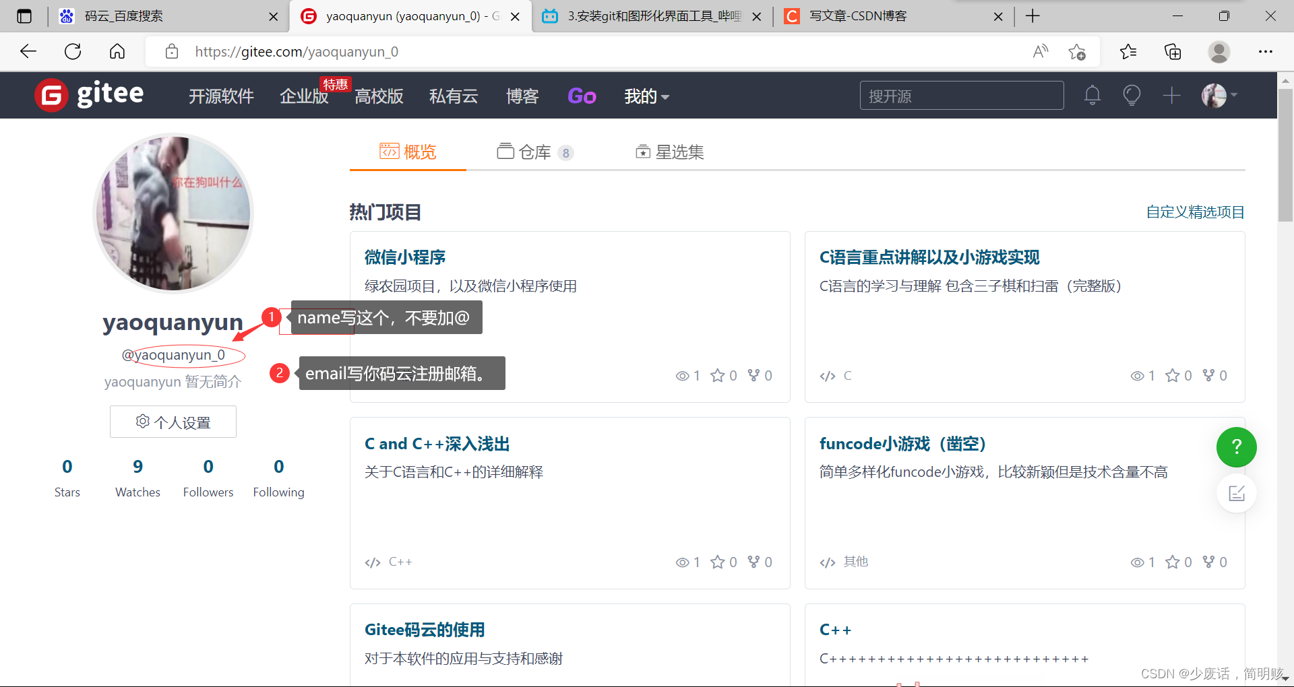Click the page vertical scrollbar
The image size is (1294, 687).
(1285, 154)
